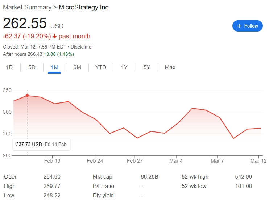
Task: Click the 52-wk high value 542.99
Action: click(x=243, y=177)
